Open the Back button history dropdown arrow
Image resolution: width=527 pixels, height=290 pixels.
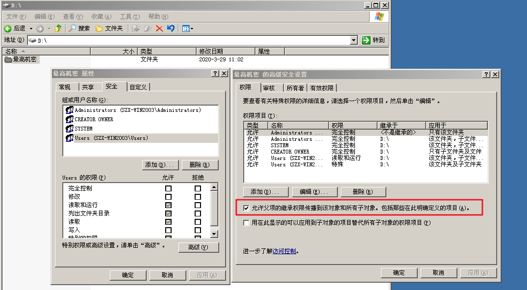[31, 28]
